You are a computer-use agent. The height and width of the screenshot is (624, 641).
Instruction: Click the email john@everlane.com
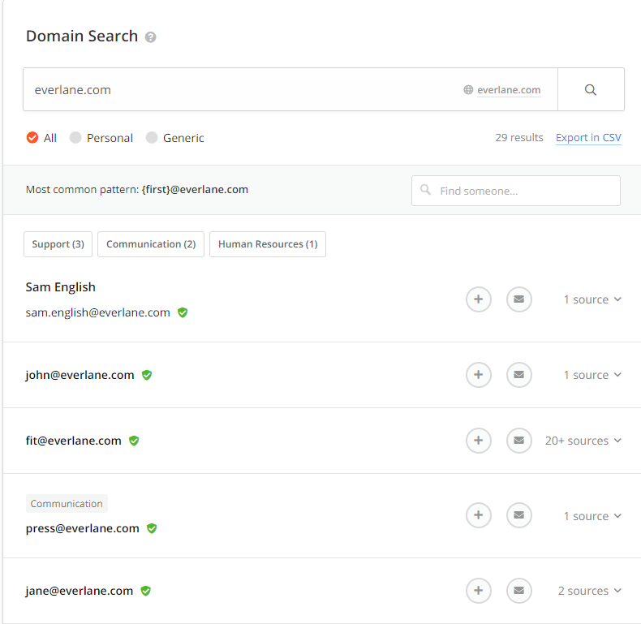[80, 375]
